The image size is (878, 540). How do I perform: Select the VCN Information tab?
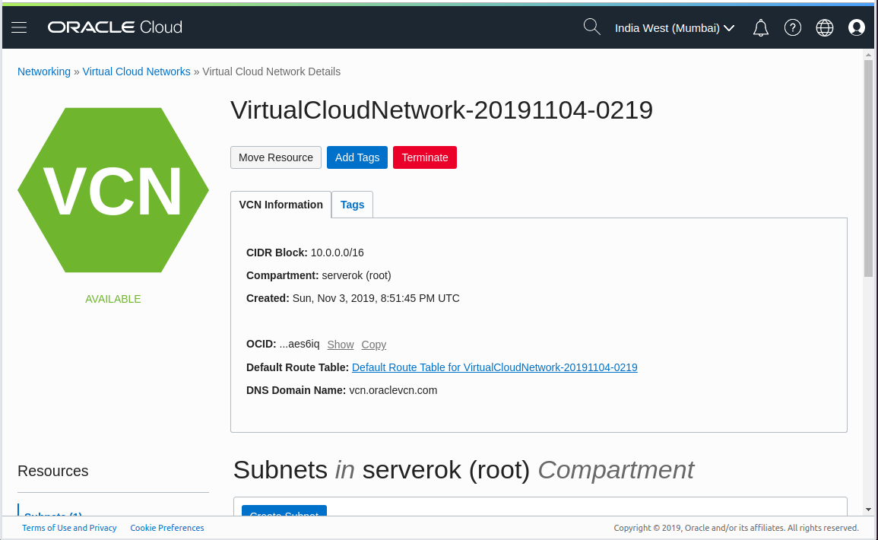click(x=281, y=205)
